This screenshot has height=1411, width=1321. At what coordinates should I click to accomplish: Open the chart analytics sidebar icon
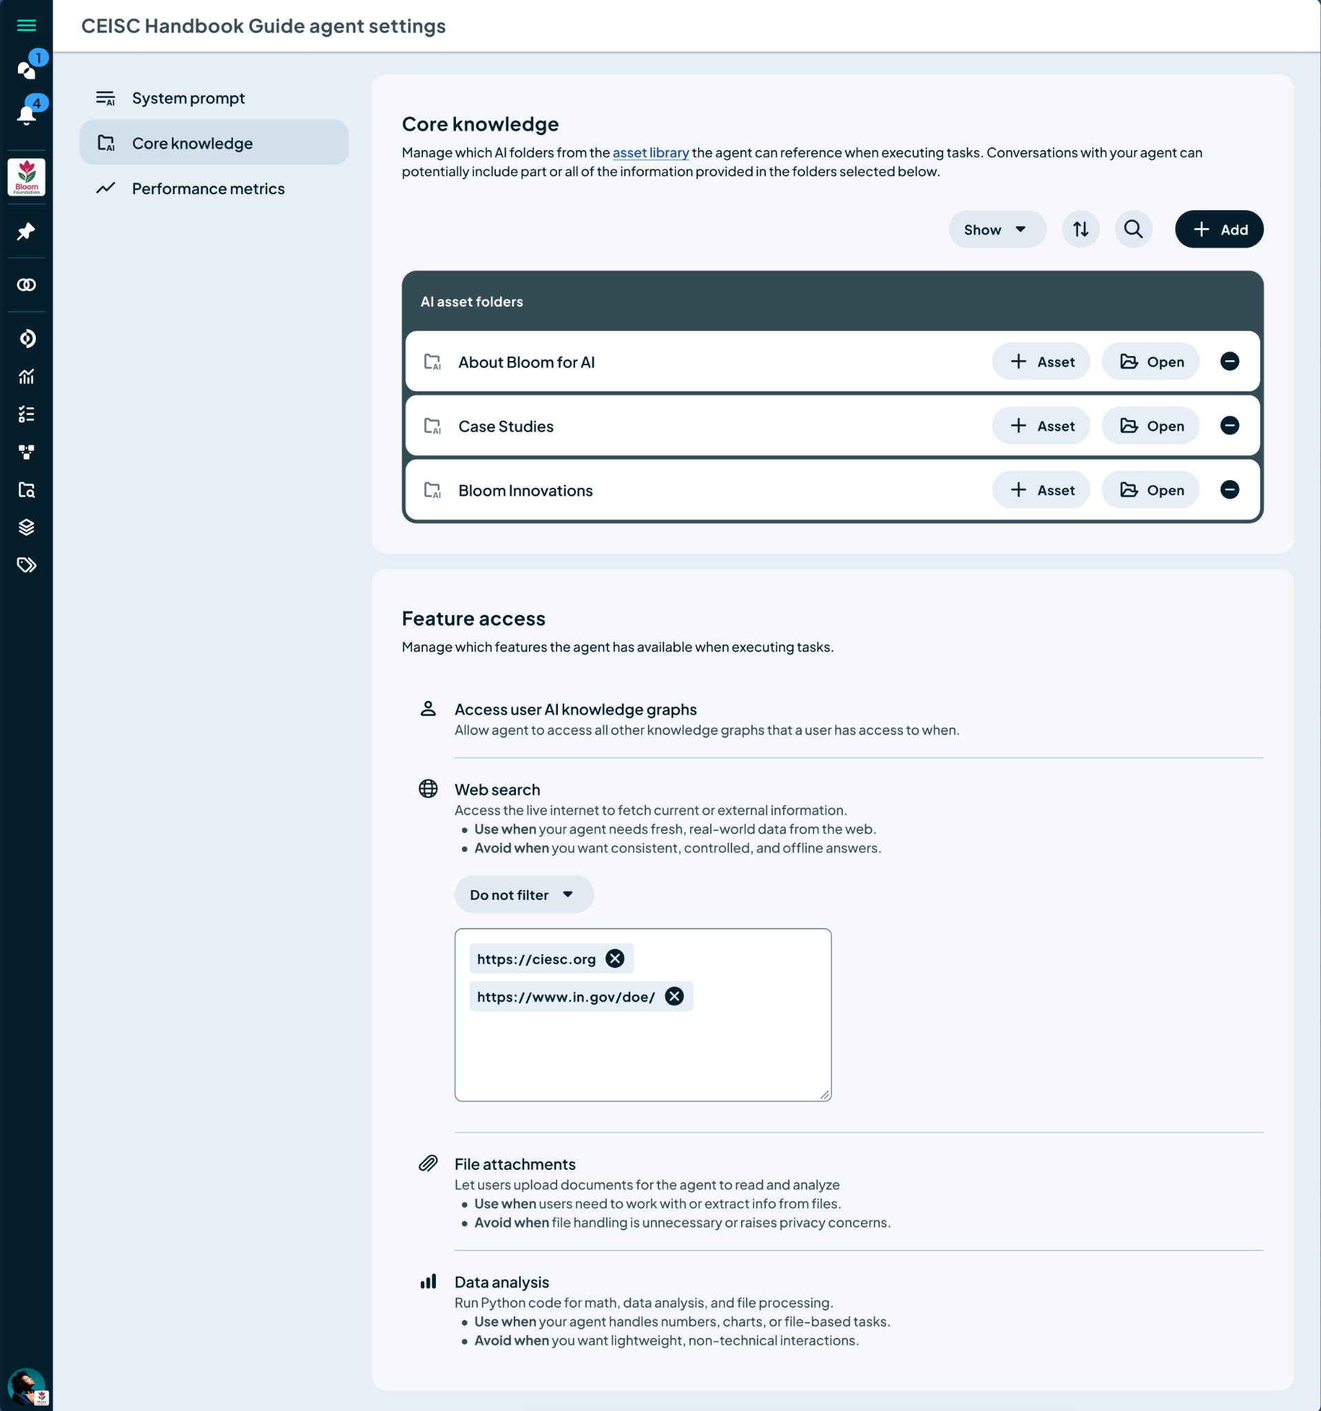(x=26, y=376)
